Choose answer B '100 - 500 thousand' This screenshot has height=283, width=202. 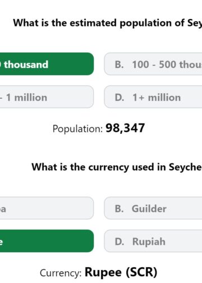tap(153, 64)
